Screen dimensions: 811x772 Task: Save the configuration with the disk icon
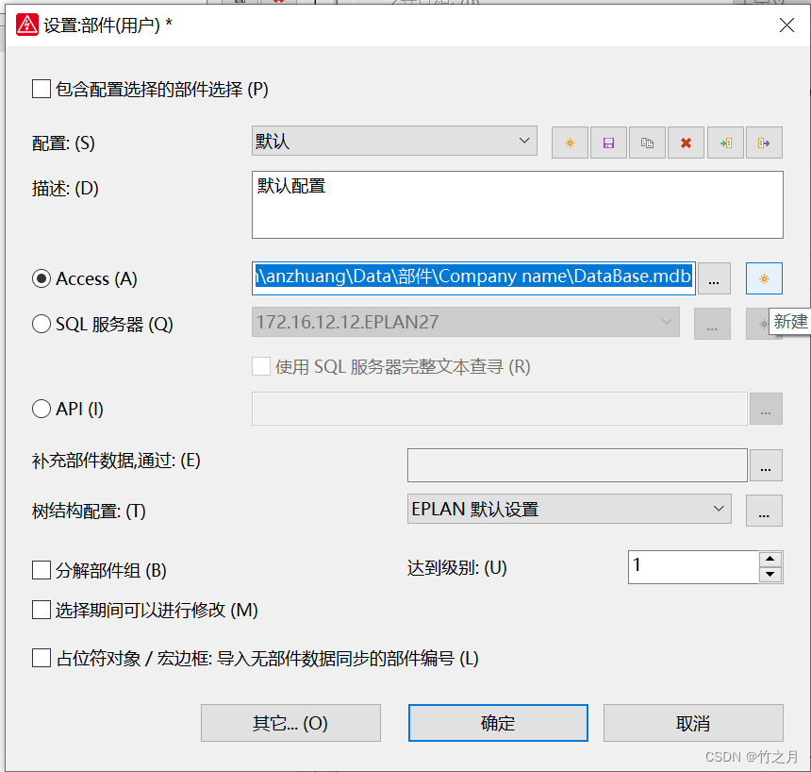click(608, 143)
